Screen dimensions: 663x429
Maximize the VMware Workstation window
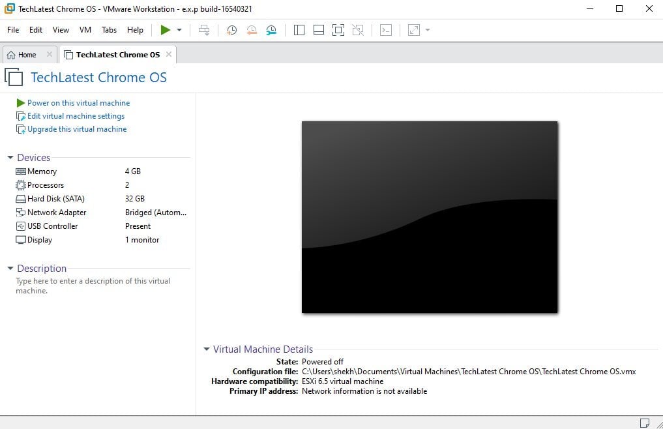[619, 8]
